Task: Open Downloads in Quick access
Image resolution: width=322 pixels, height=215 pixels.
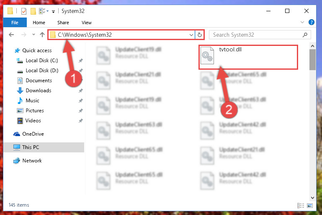Action: pos(39,91)
